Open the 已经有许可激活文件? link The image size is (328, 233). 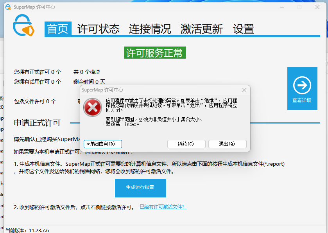pyautogui.click(x=163, y=207)
